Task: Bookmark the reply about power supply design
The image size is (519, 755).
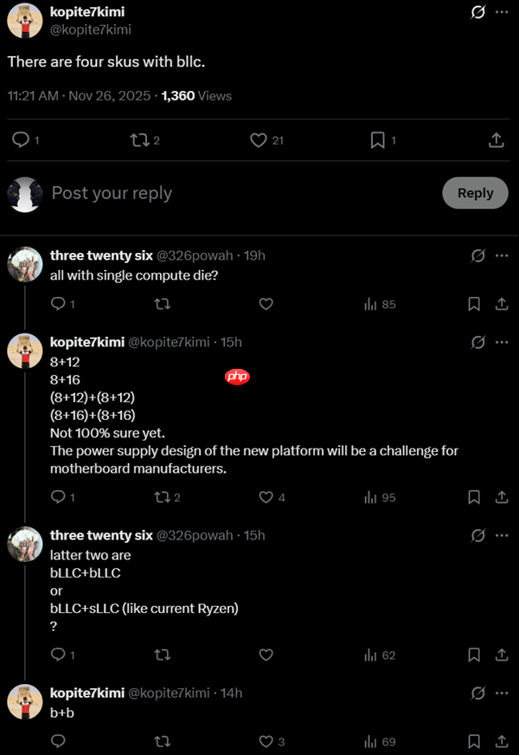Action: pos(474,497)
